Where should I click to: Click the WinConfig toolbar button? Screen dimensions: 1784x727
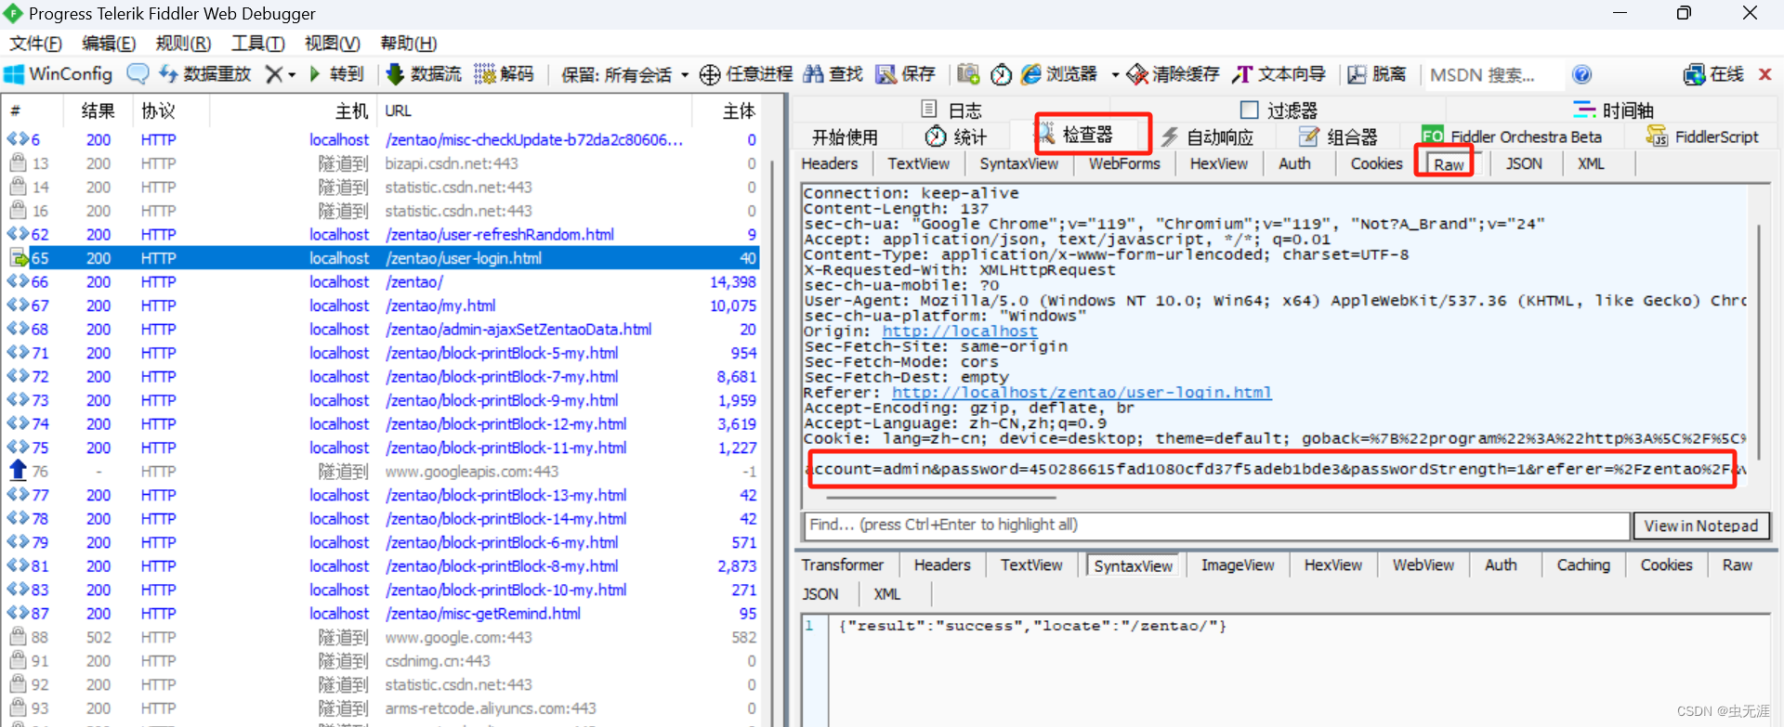pos(59,74)
